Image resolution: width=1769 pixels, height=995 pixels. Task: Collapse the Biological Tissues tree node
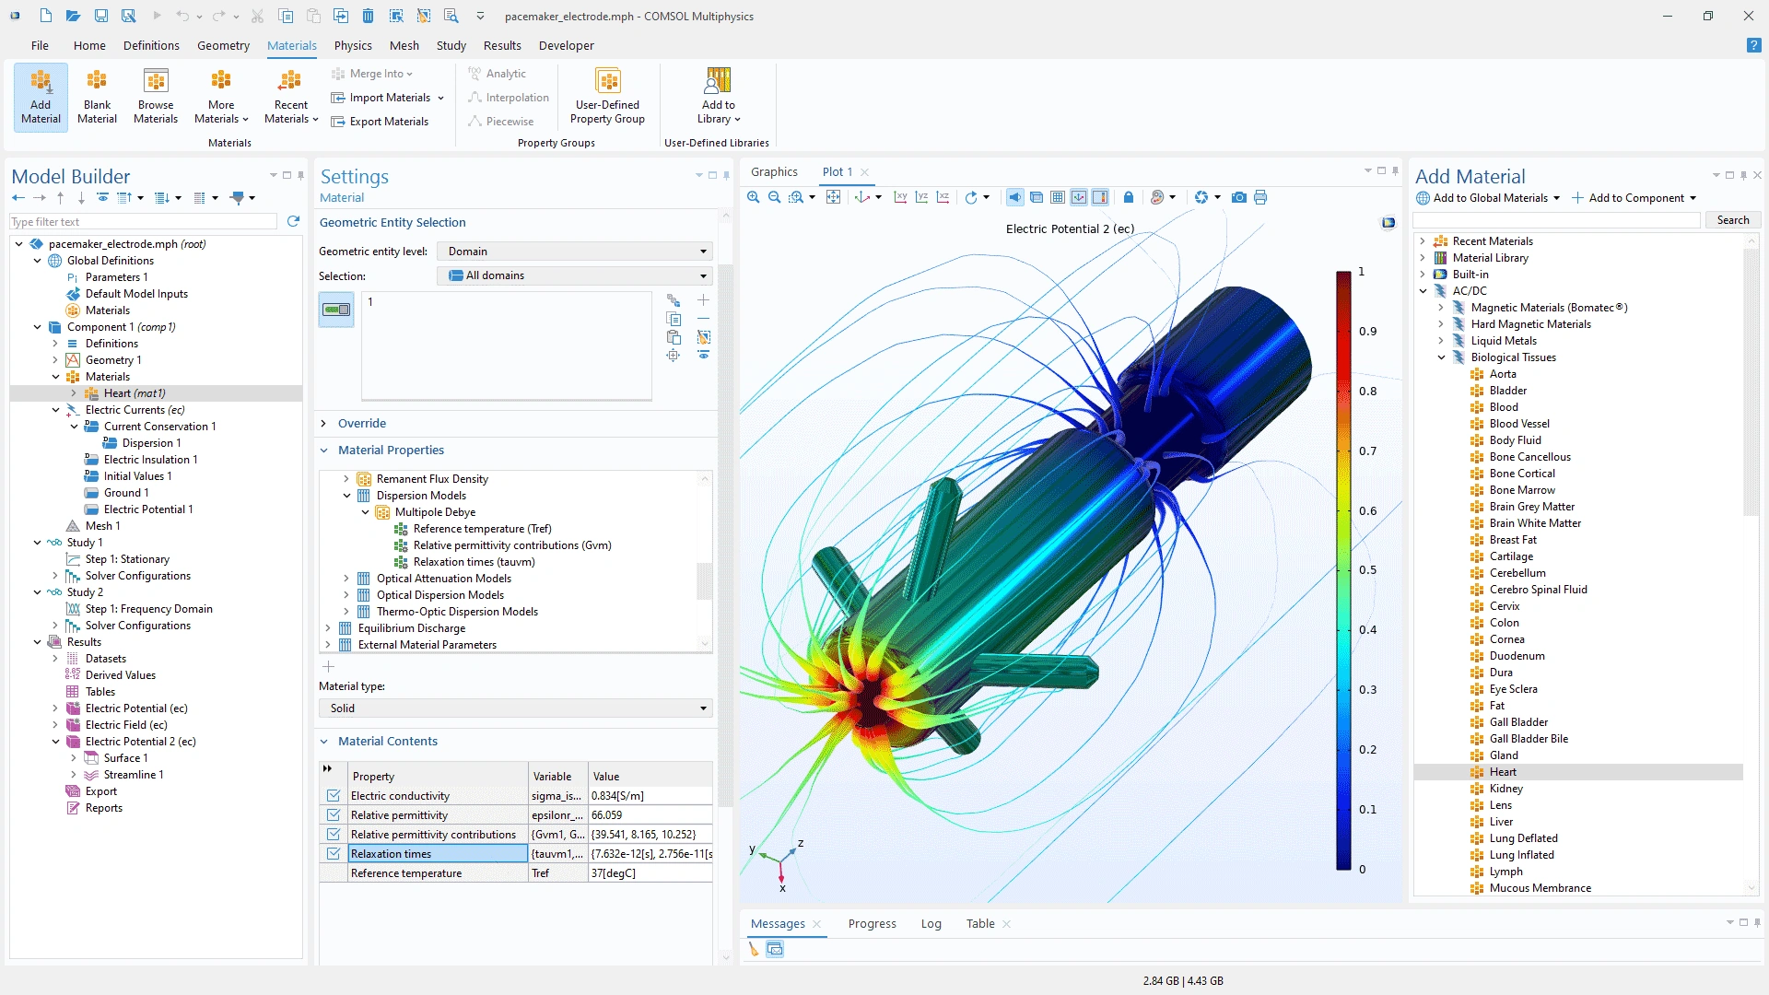[x=1442, y=357]
